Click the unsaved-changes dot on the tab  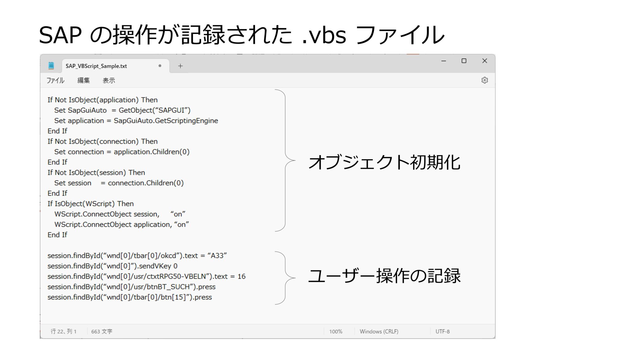click(160, 66)
